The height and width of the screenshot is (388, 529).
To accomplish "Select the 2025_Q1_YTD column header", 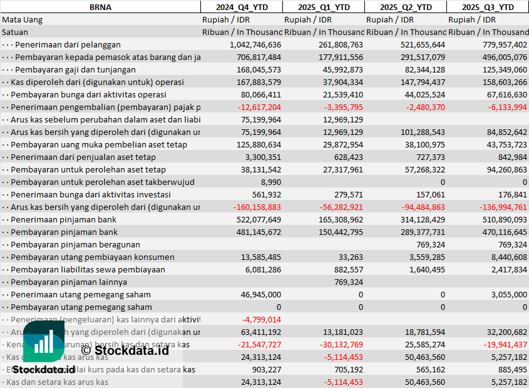I will click(x=323, y=7).
